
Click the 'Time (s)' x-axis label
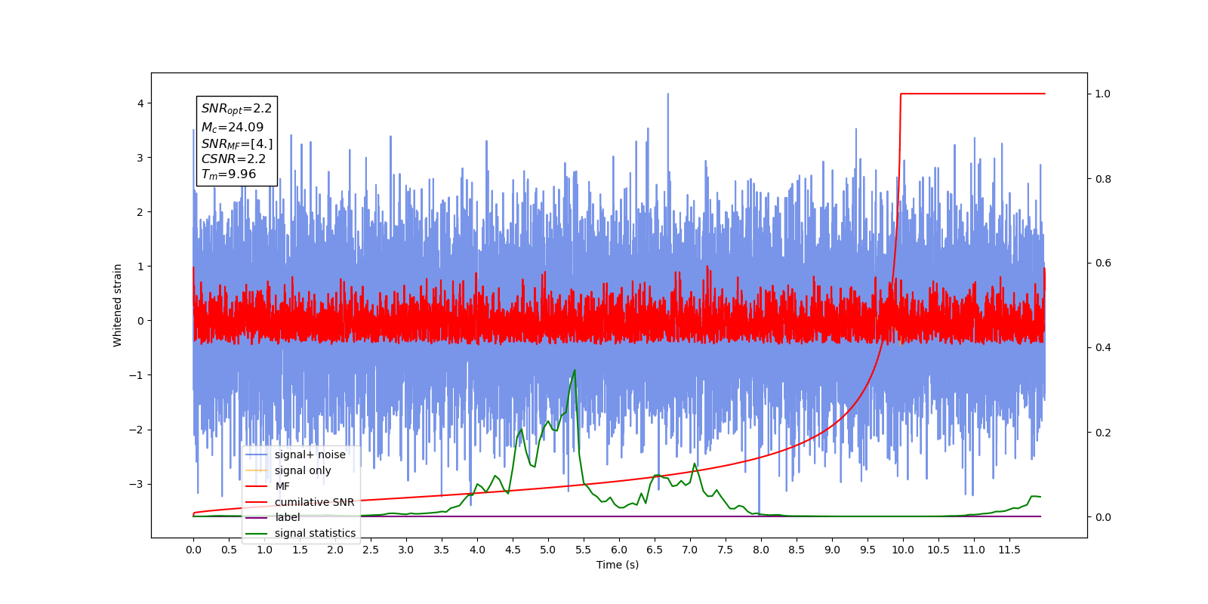pos(618,565)
